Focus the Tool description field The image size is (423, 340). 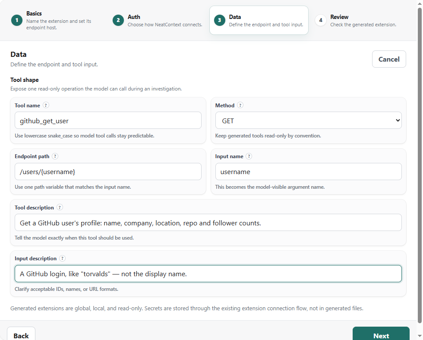(x=208, y=222)
